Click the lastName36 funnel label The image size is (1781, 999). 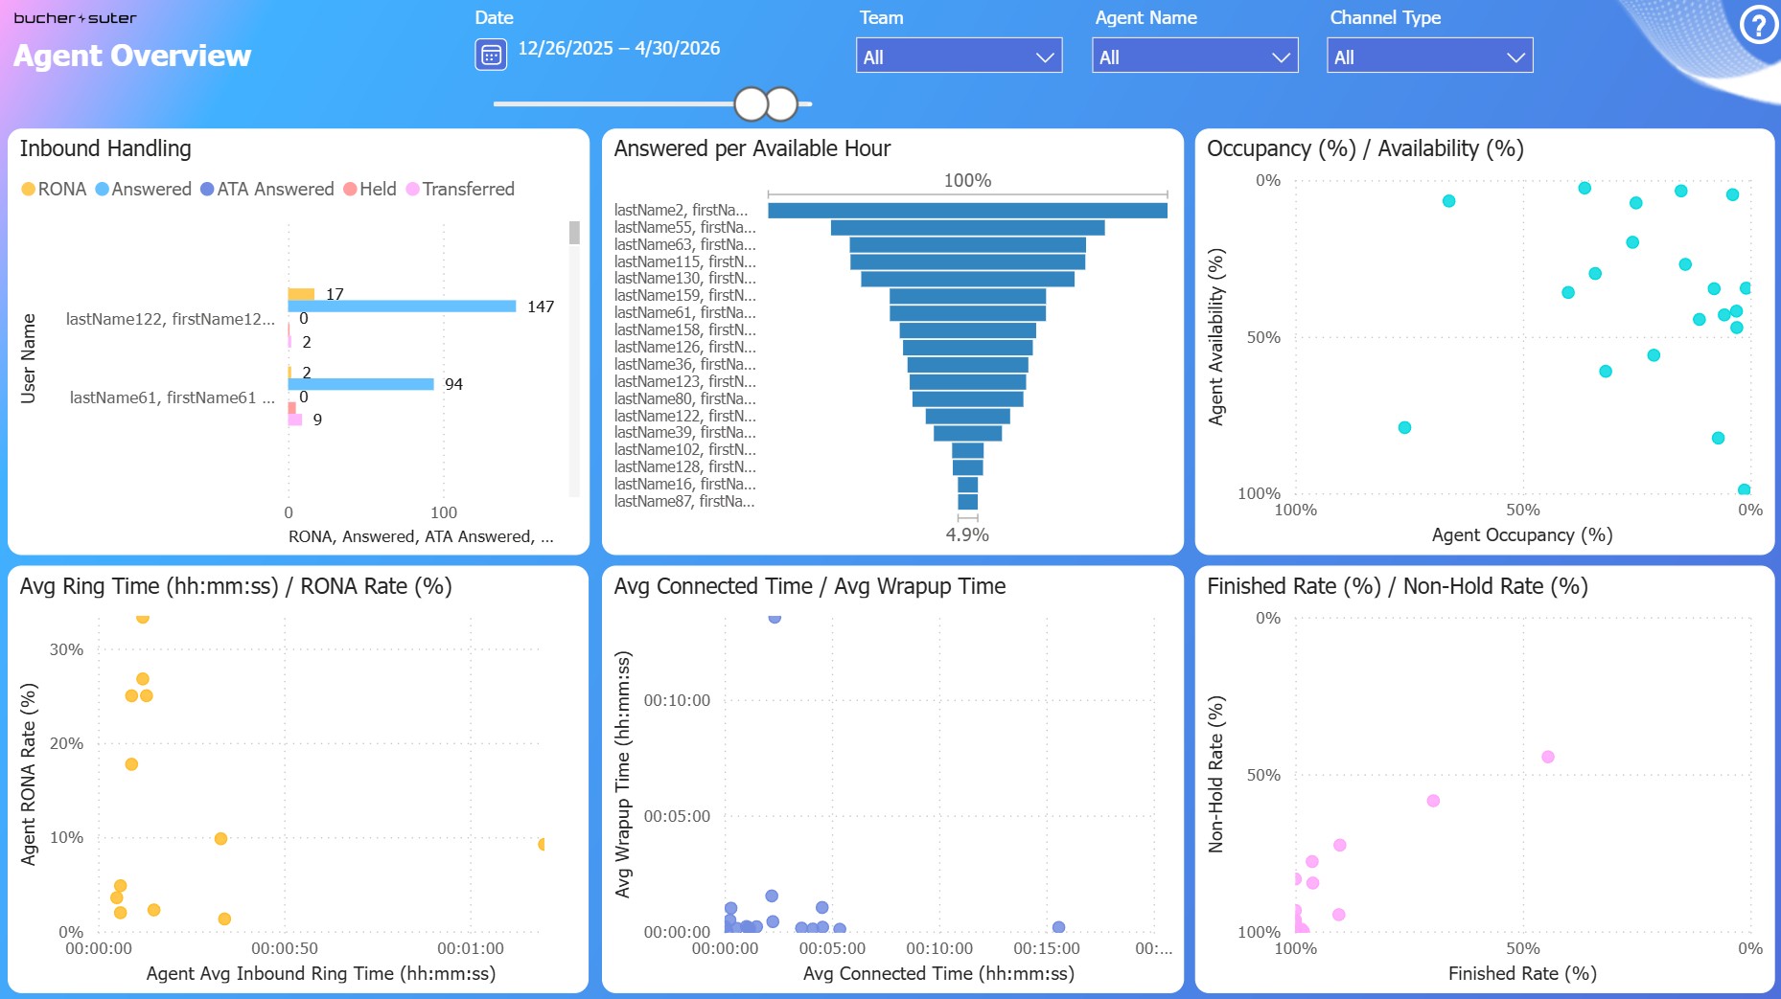coord(684,365)
